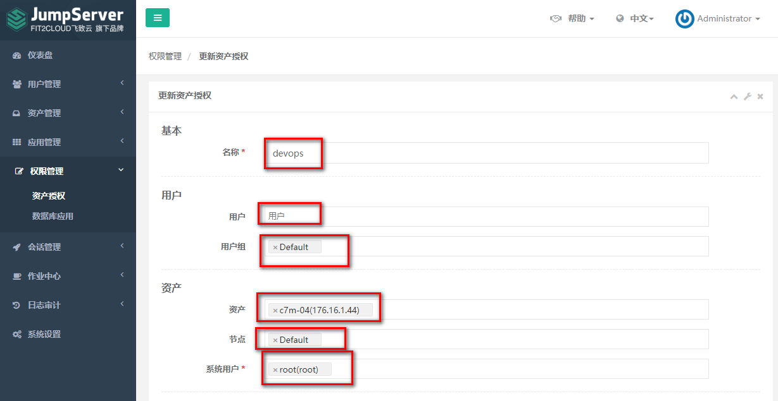Expand 用户管理 menu in sidebar
778x401 pixels.
68,84
